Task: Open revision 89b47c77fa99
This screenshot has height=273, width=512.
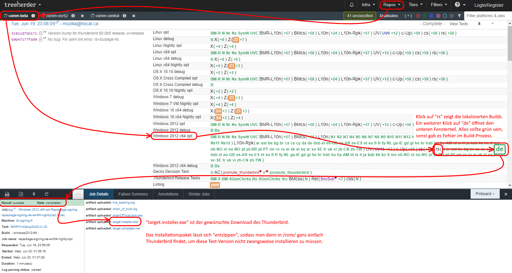Action: point(24,39)
